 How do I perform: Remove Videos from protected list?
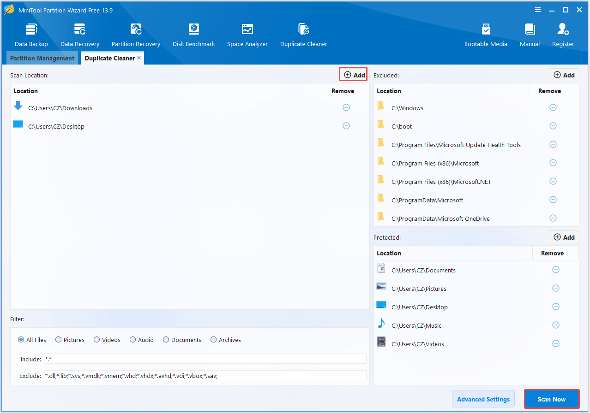556,343
